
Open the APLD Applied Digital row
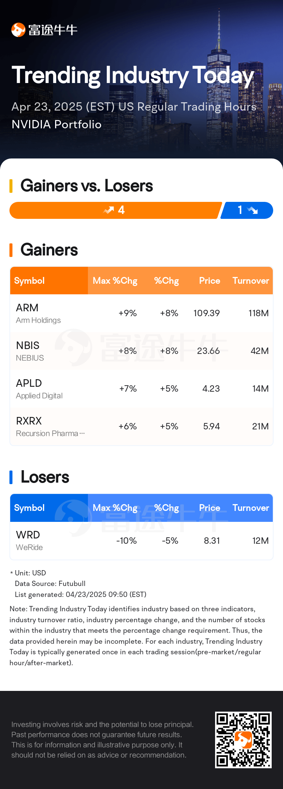[x=141, y=389]
